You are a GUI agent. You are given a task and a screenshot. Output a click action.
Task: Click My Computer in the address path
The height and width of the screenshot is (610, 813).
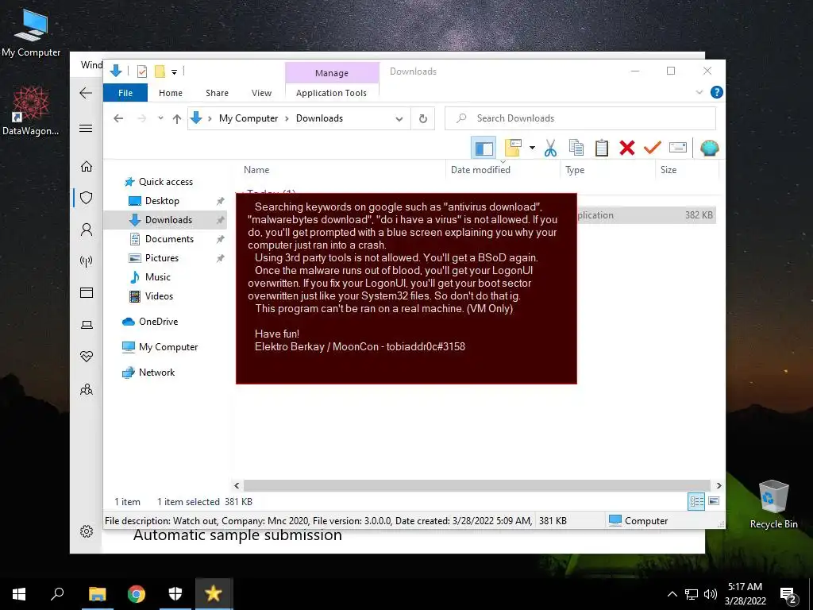pyautogui.click(x=249, y=118)
